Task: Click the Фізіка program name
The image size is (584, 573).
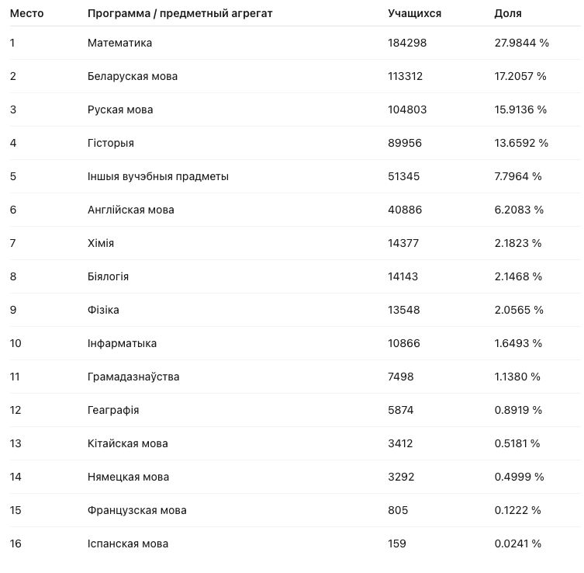Action: click(103, 310)
